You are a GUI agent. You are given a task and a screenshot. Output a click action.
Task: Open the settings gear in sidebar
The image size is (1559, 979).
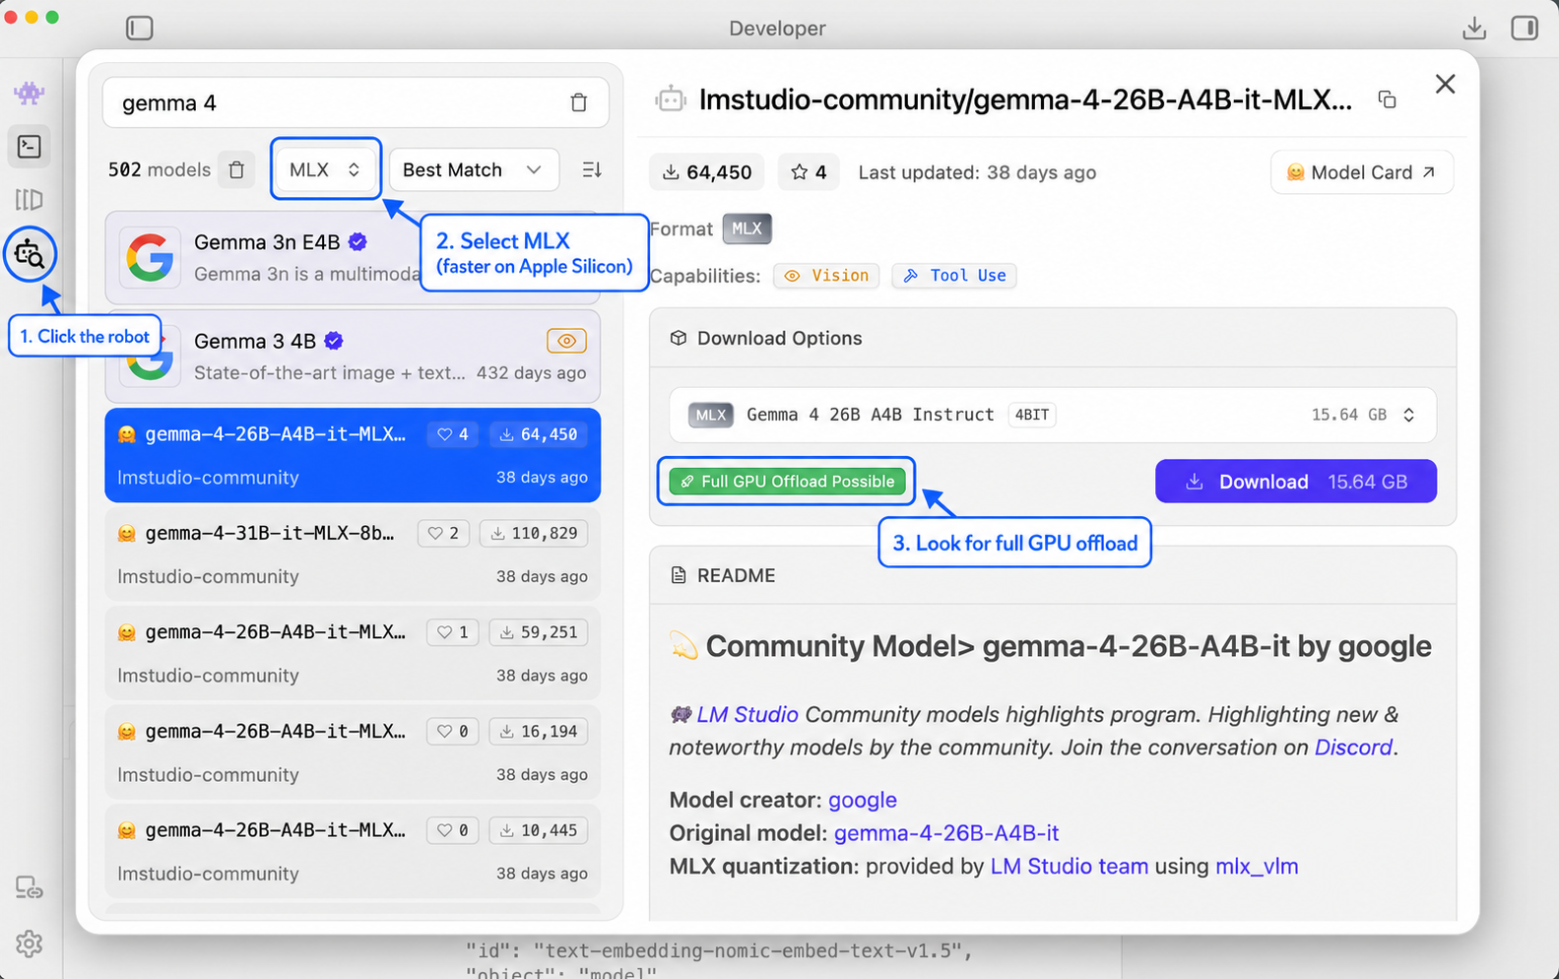pyautogui.click(x=30, y=944)
